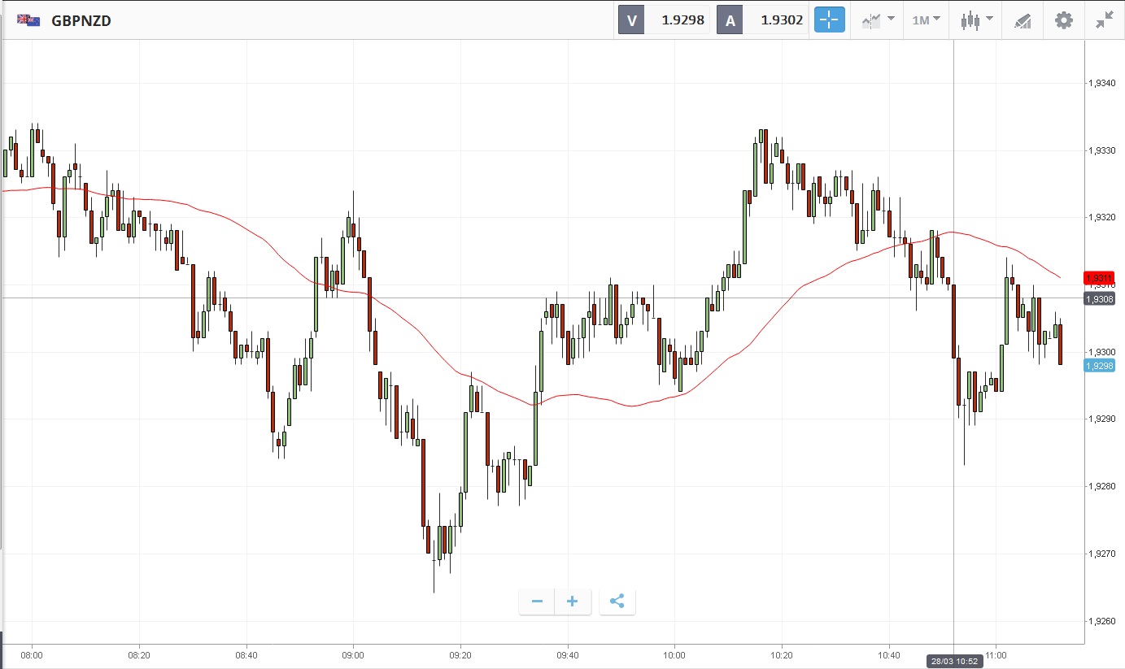Image resolution: width=1125 pixels, height=669 pixels.
Task: Click the GBPNZD flag icon
Action: (28, 20)
